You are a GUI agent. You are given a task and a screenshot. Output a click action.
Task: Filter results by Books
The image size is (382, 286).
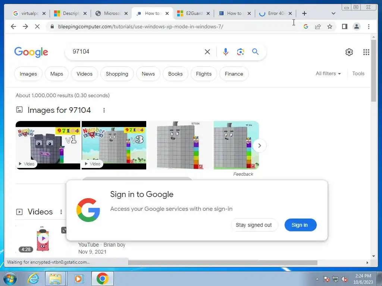(x=175, y=74)
